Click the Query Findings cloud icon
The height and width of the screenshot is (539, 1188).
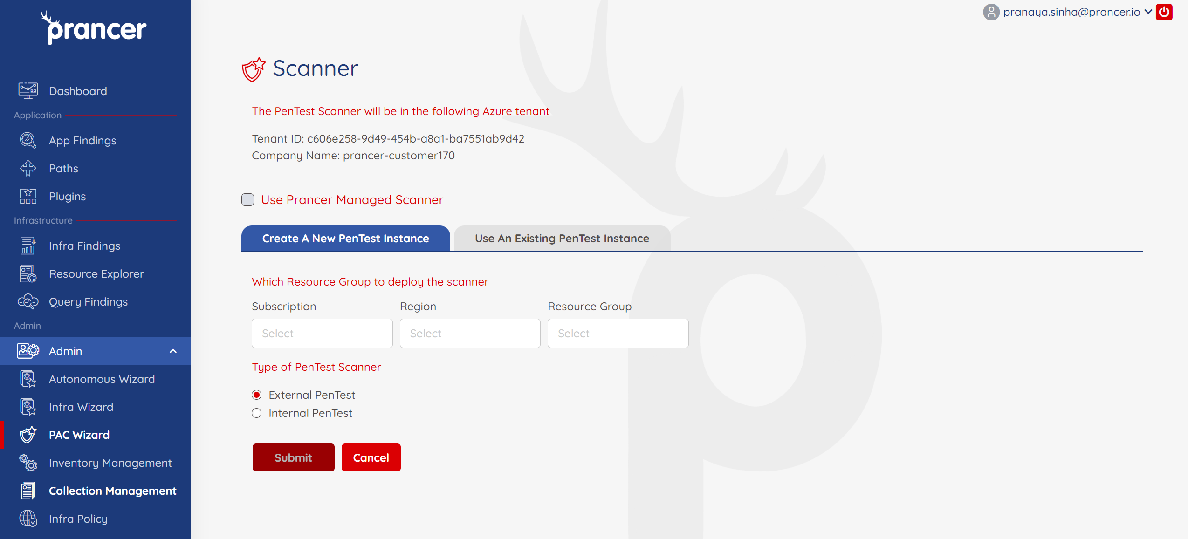click(28, 301)
